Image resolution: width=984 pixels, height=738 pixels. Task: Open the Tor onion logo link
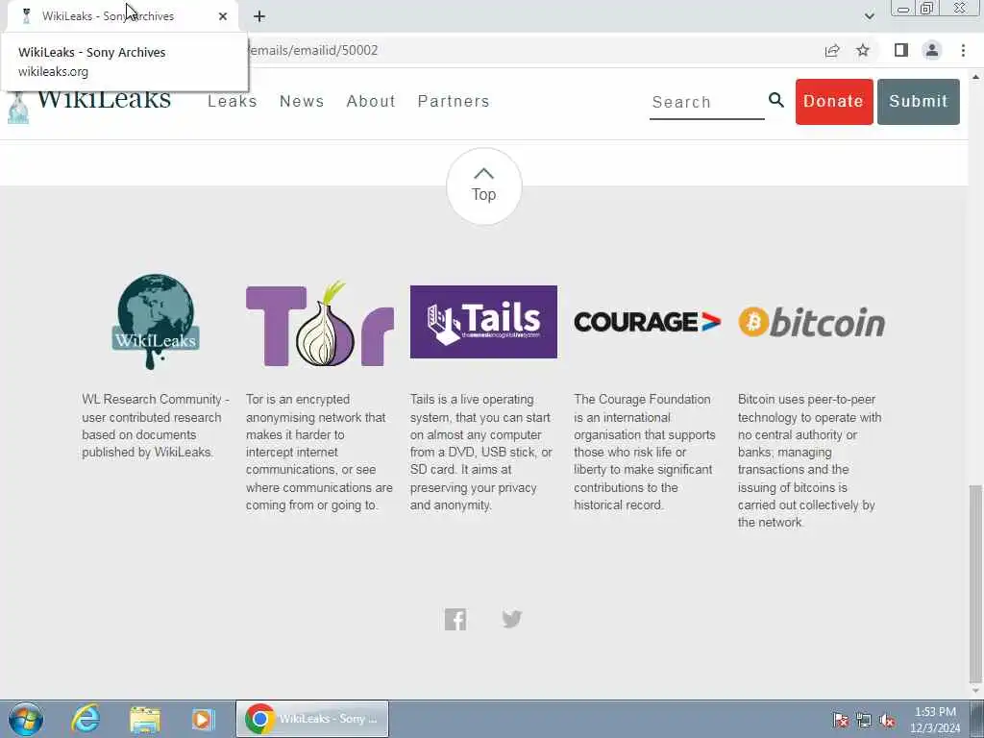319,323
